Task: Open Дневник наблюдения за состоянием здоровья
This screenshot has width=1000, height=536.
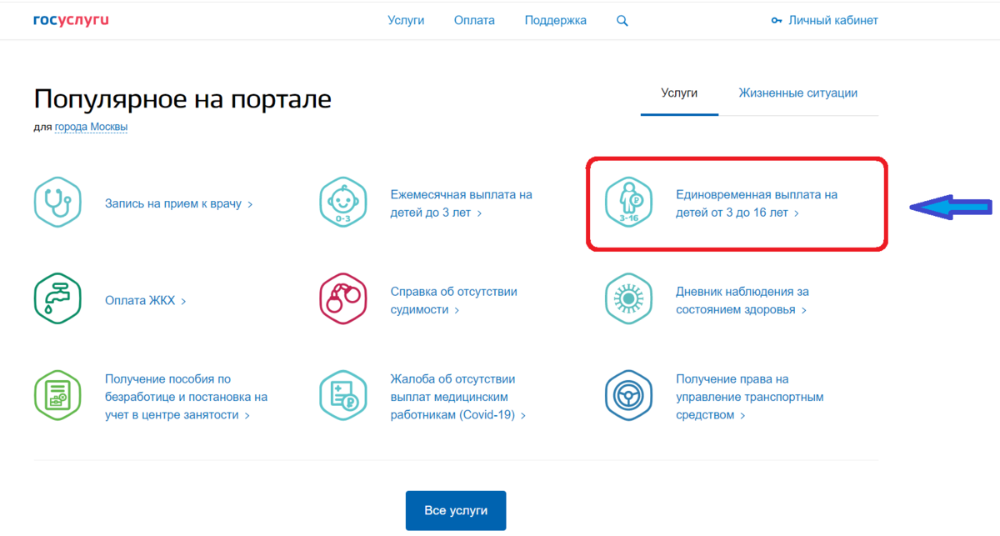Action: coord(742,301)
